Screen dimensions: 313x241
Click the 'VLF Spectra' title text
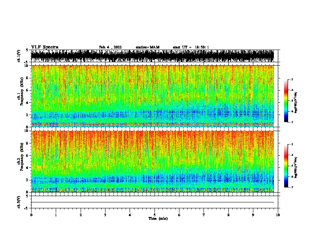(45, 47)
